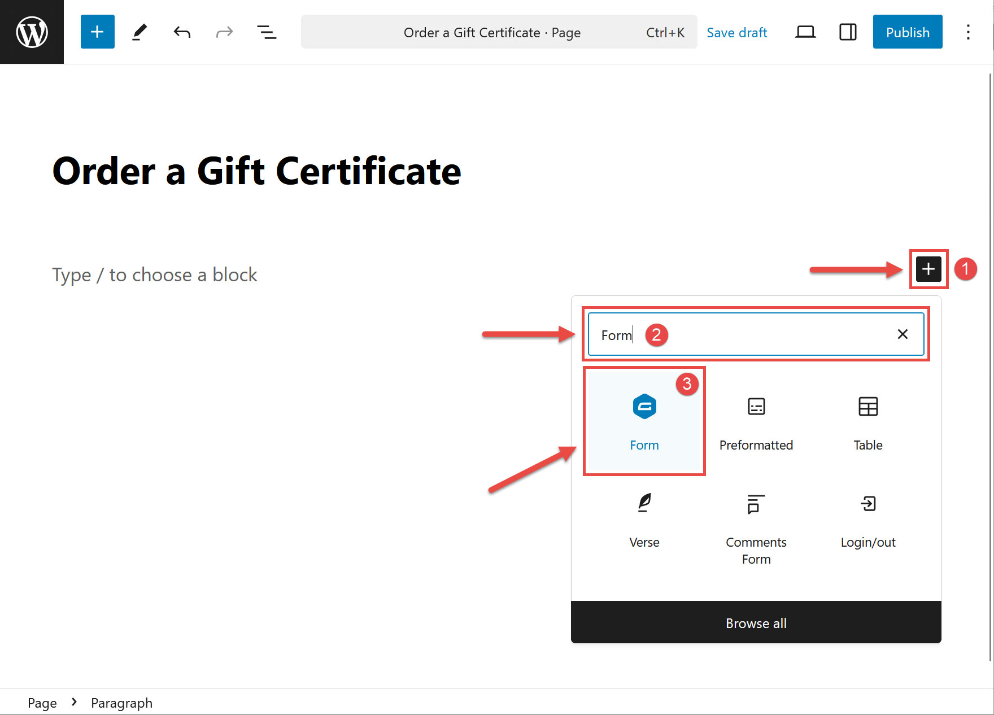The image size is (994, 715).
Task: Save the page as draft
Action: (x=736, y=32)
